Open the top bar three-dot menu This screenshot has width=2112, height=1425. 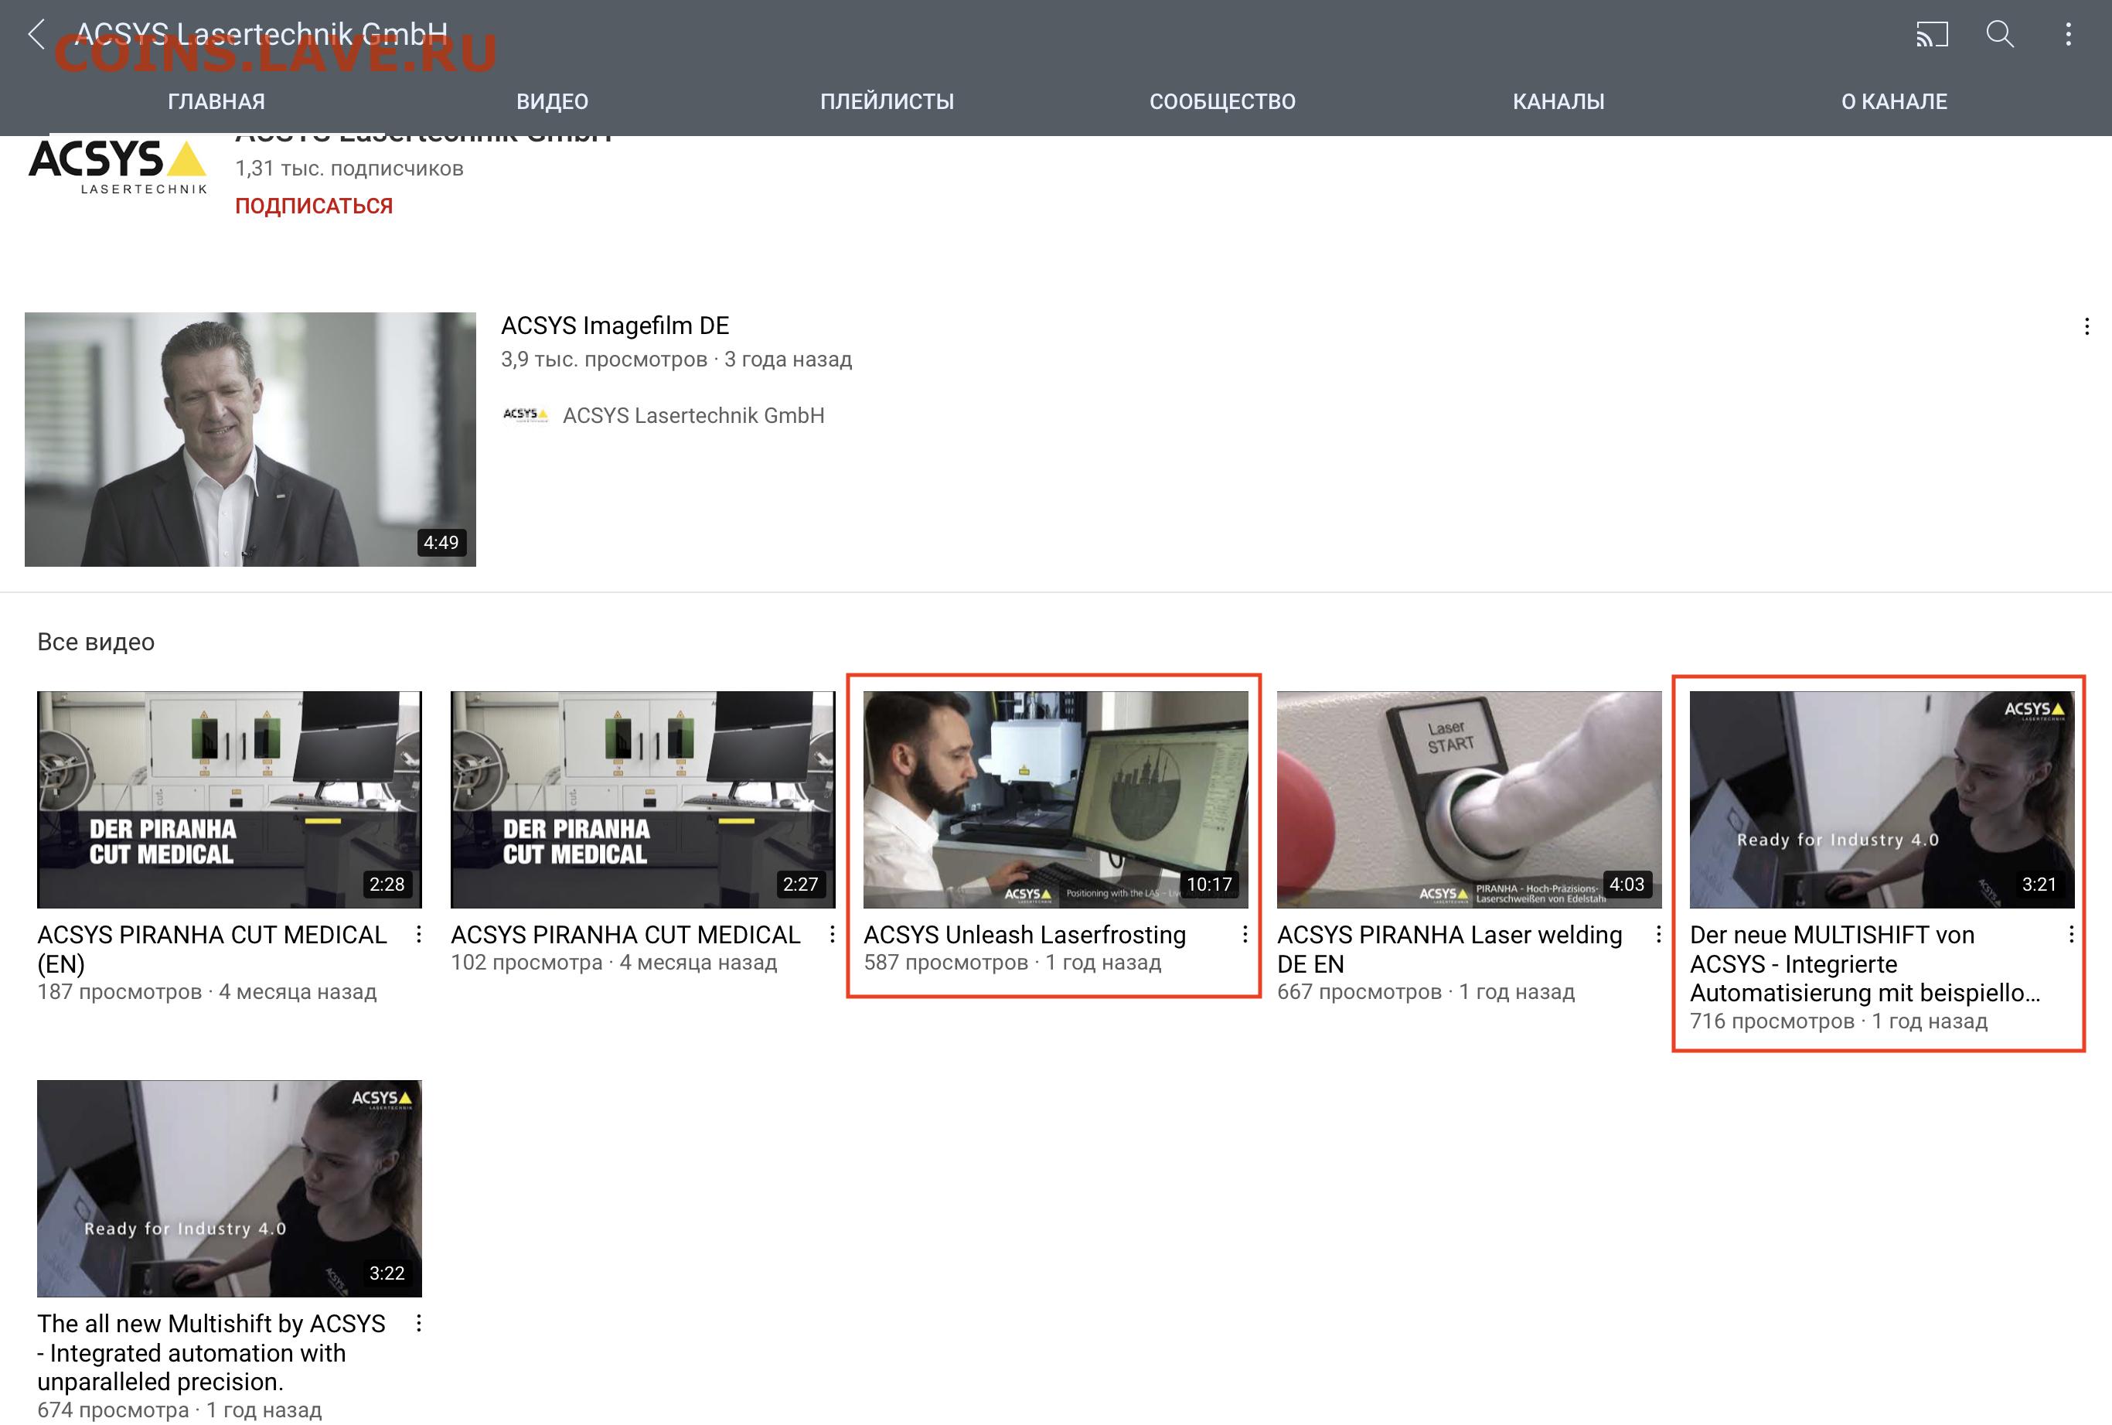click(x=2069, y=35)
